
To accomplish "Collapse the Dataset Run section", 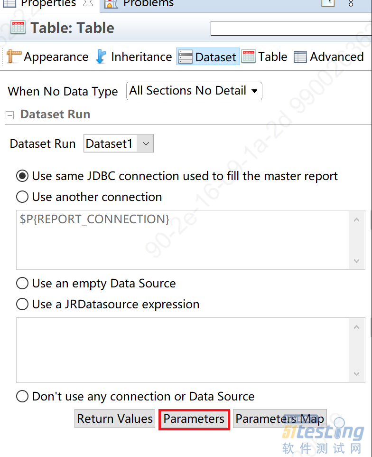I will pyautogui.click(x=9, y=115).
